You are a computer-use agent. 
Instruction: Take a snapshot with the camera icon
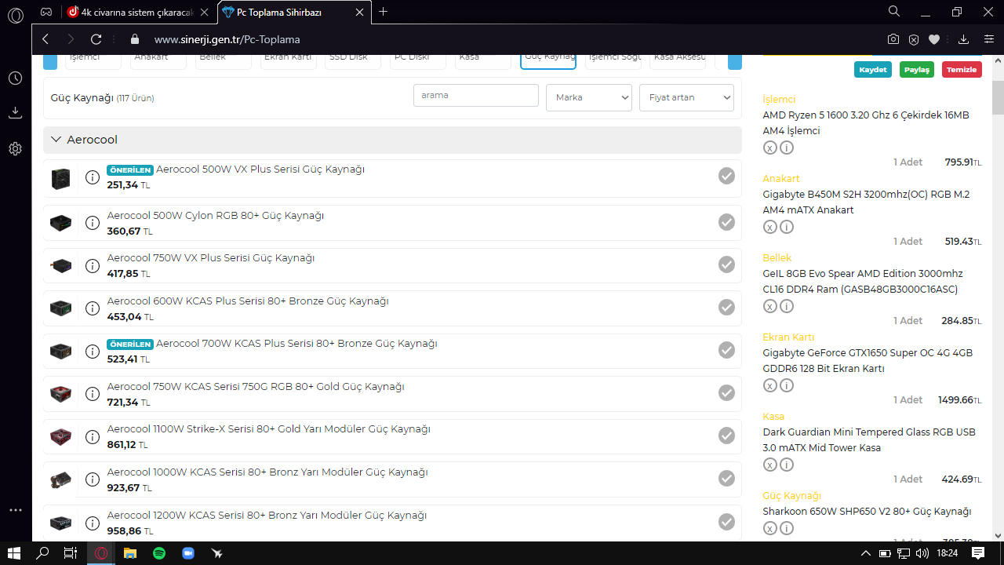pos(893,39)
